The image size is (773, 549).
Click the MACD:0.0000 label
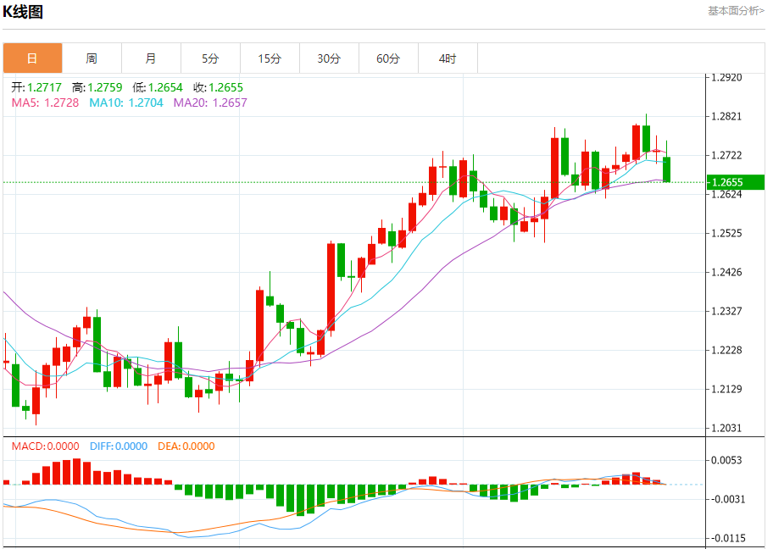pos(46,446)
